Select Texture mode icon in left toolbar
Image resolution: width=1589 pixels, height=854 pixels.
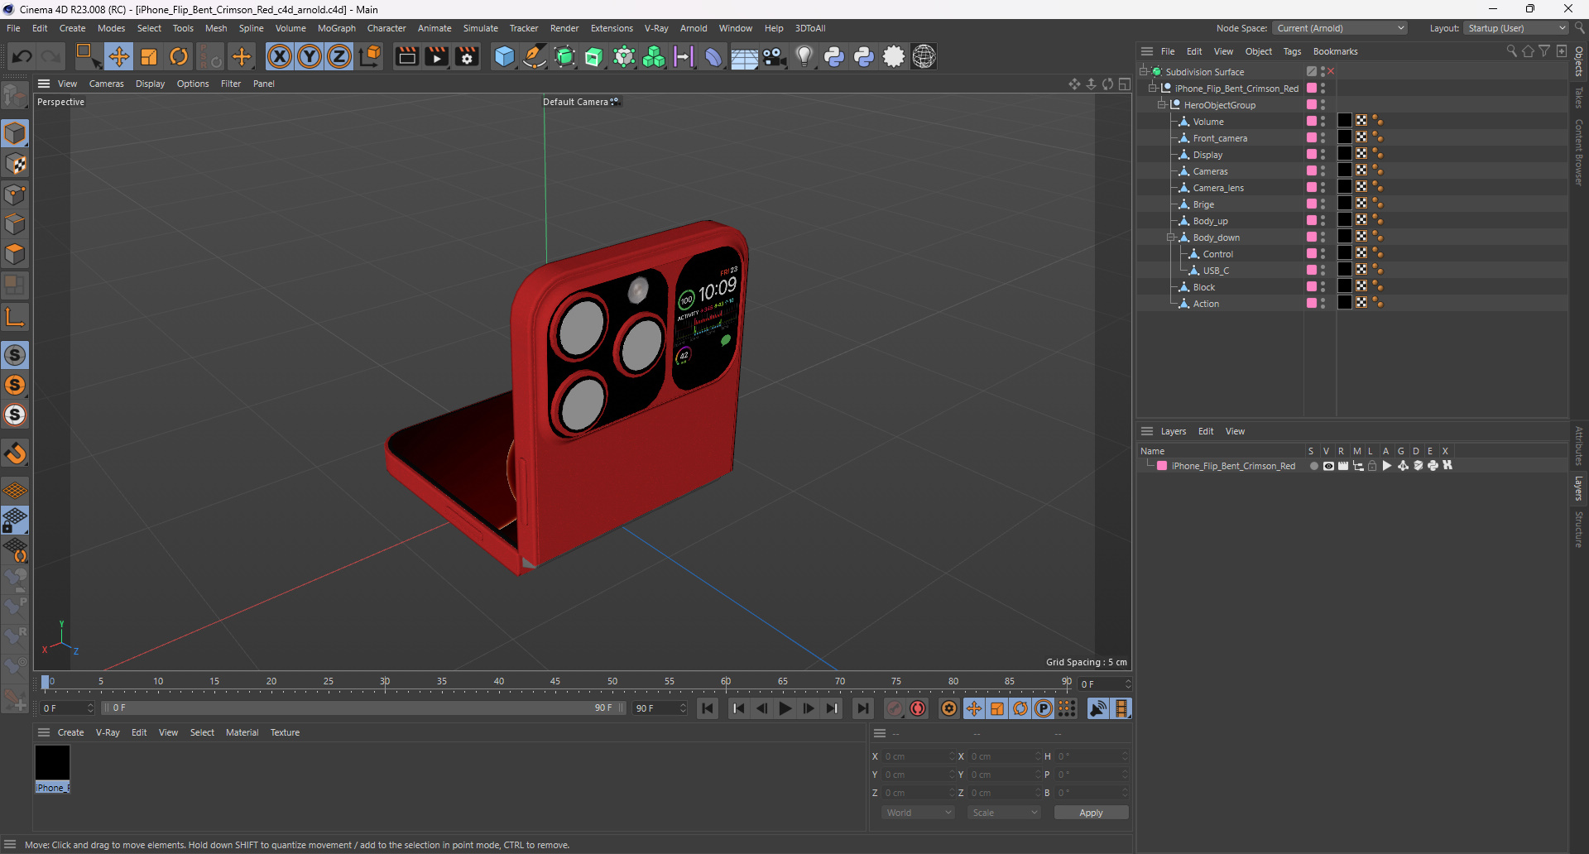(x=15, y=164)
